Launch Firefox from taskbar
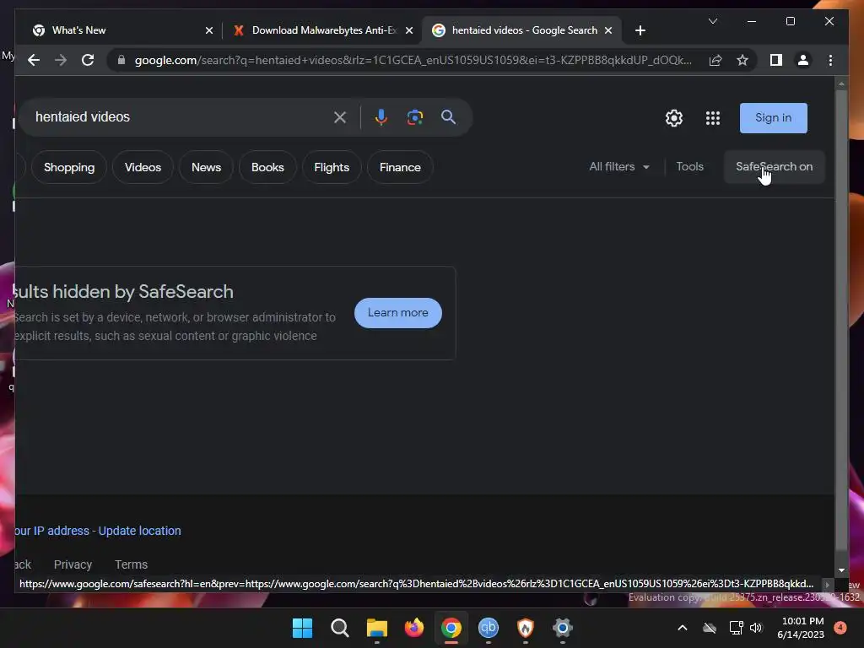Viewport: 864px width, 648px height. coord(413,628)
